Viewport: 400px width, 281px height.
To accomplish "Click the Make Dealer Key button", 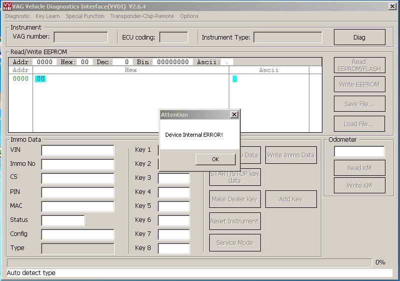I will (235, 199).
